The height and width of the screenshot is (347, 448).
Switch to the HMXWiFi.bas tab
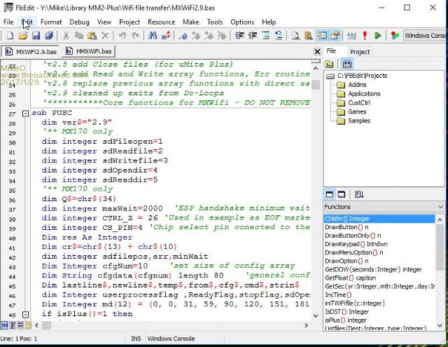coord(89,51)
